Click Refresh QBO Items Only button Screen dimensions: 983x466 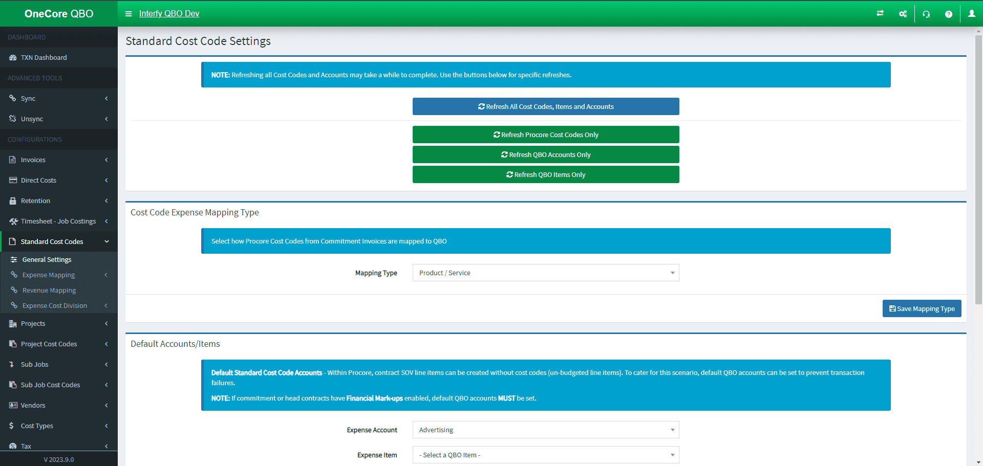pos(545,174)
